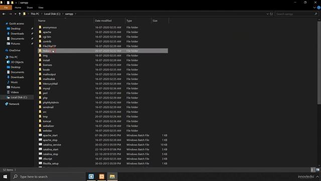The image size is (321, 181).
Task: Click the forward navigation arrow
Action: [x=10, y=14]
